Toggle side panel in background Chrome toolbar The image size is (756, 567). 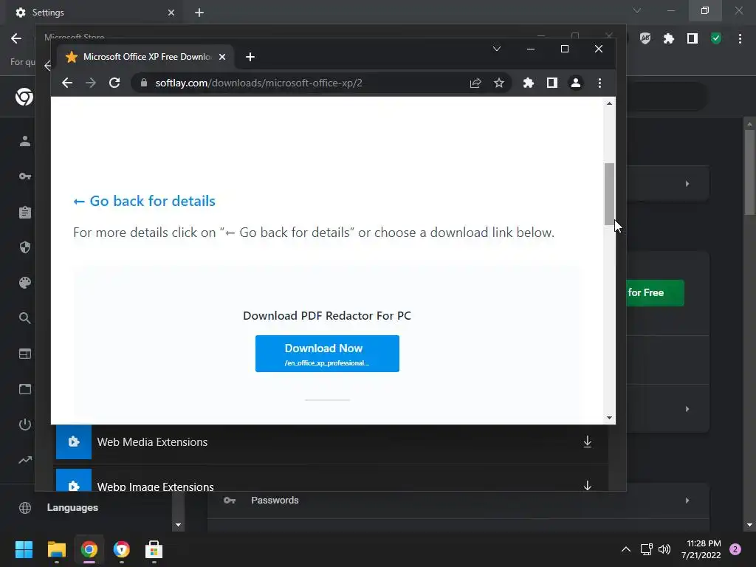click(x=693, y=38)
